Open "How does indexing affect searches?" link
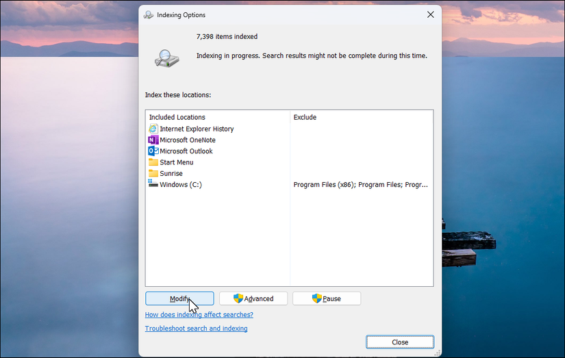The width and height of the screenshot is (565, 358). 199,314
